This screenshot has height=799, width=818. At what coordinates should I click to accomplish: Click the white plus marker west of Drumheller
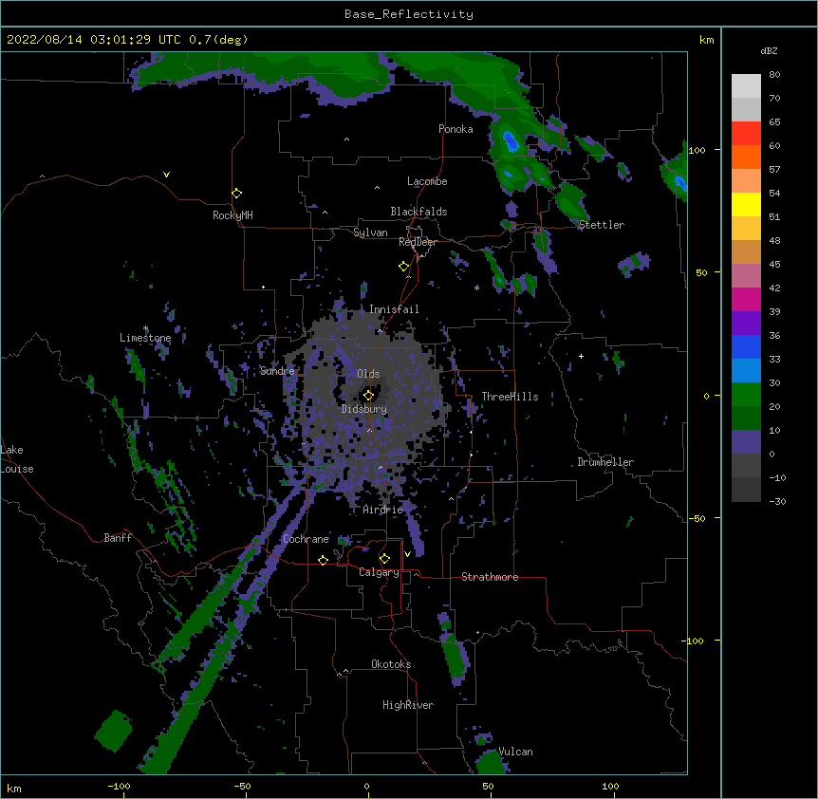(581, 356)
